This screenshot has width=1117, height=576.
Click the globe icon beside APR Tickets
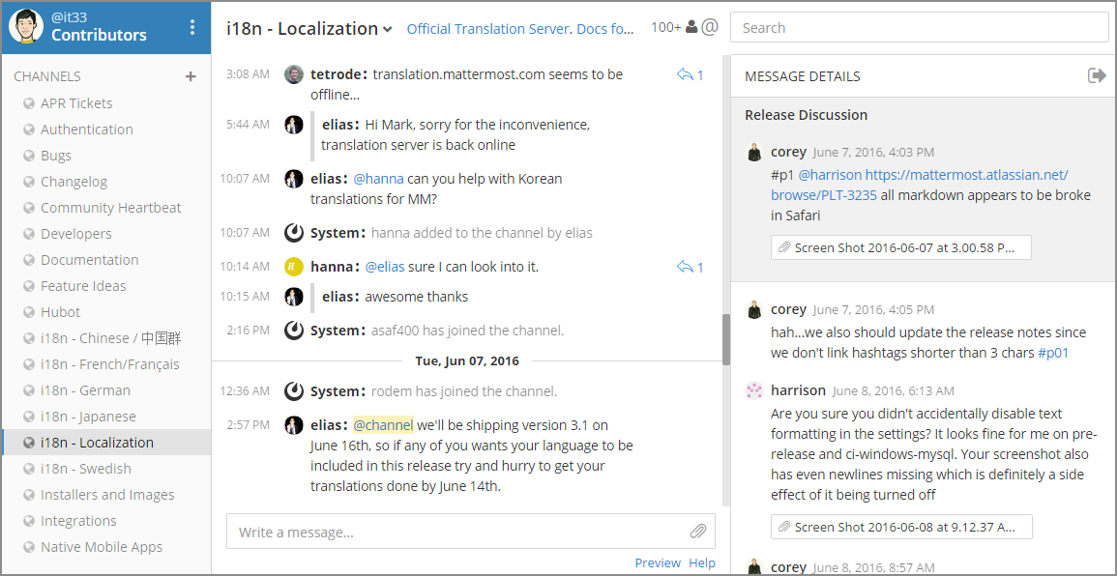(x=29, y=103)
